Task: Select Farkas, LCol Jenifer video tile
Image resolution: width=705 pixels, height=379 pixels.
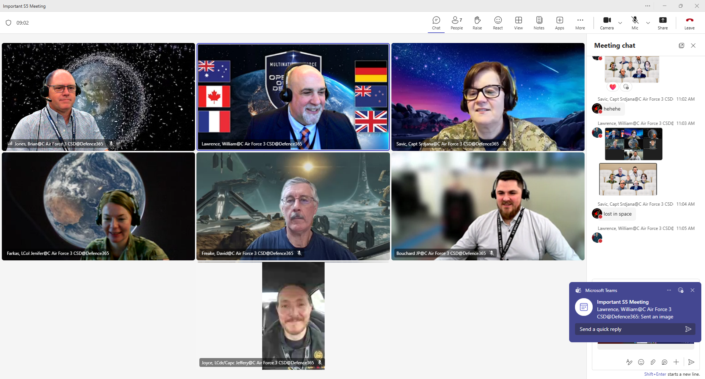Action: (98, 206)
